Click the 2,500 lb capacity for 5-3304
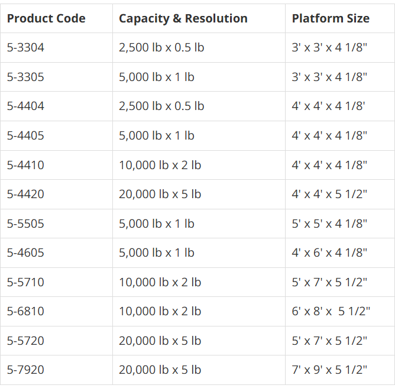 [x=161, y=48]
